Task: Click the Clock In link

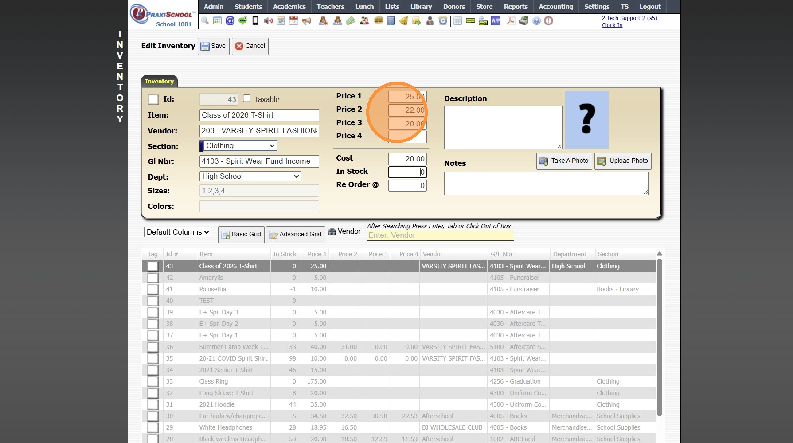Action: click(x=612, y=25)
